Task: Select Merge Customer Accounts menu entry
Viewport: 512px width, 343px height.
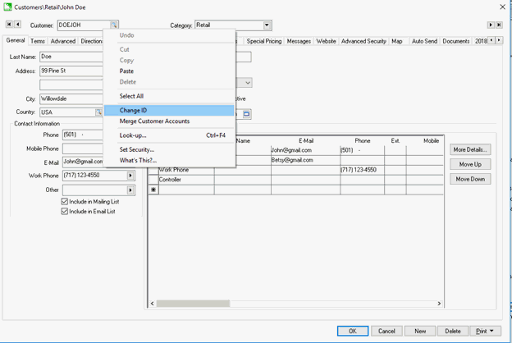Action: 154,121
